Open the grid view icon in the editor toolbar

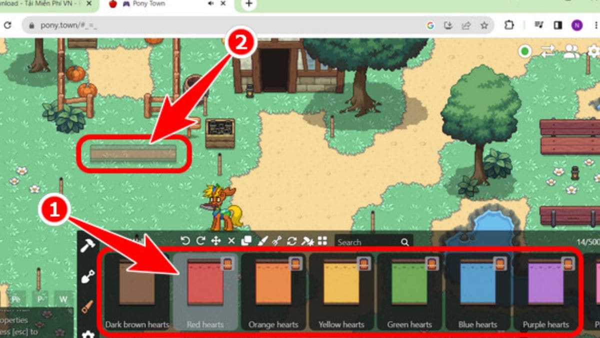coord(322,241)
